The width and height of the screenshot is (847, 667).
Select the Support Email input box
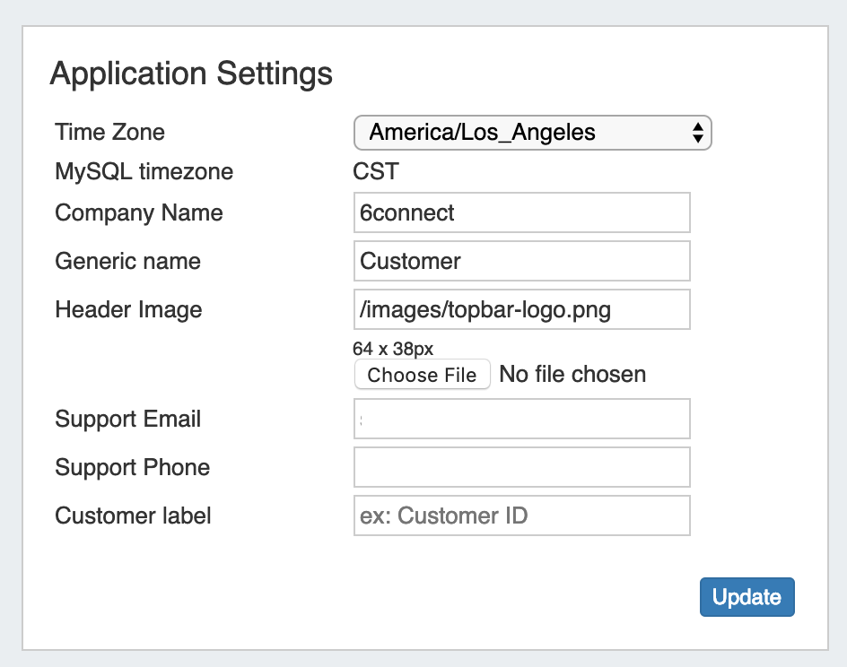tap(521, 419)
